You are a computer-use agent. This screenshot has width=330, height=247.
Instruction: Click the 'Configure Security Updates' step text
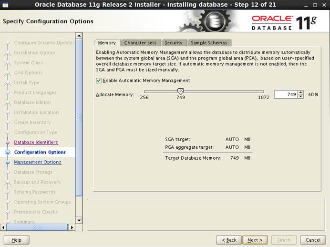tap(44, 43)
